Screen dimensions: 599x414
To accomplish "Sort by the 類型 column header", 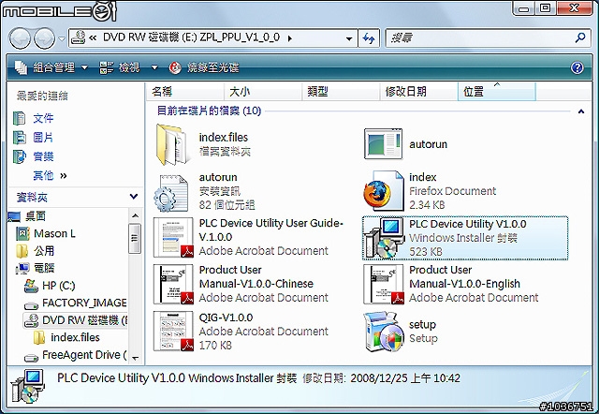I will [341, 92].
